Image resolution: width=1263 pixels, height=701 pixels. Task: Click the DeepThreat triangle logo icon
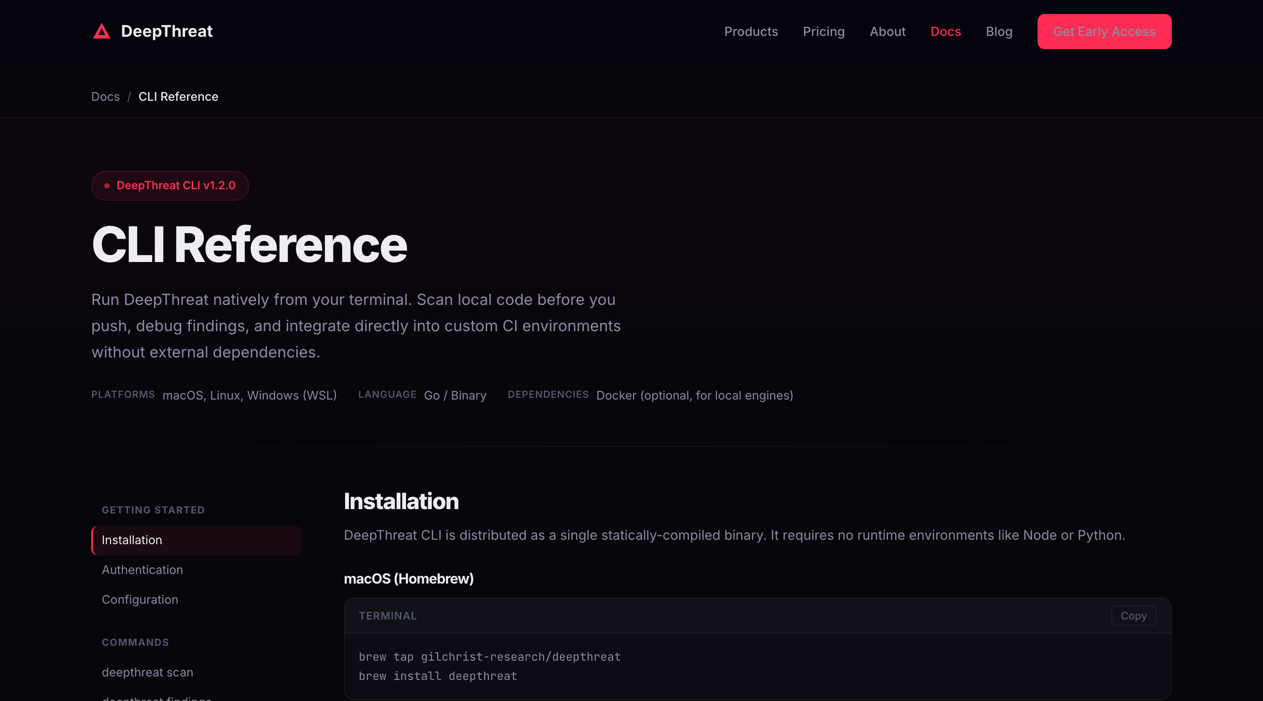pyautogui.click(x=101, y=32)
